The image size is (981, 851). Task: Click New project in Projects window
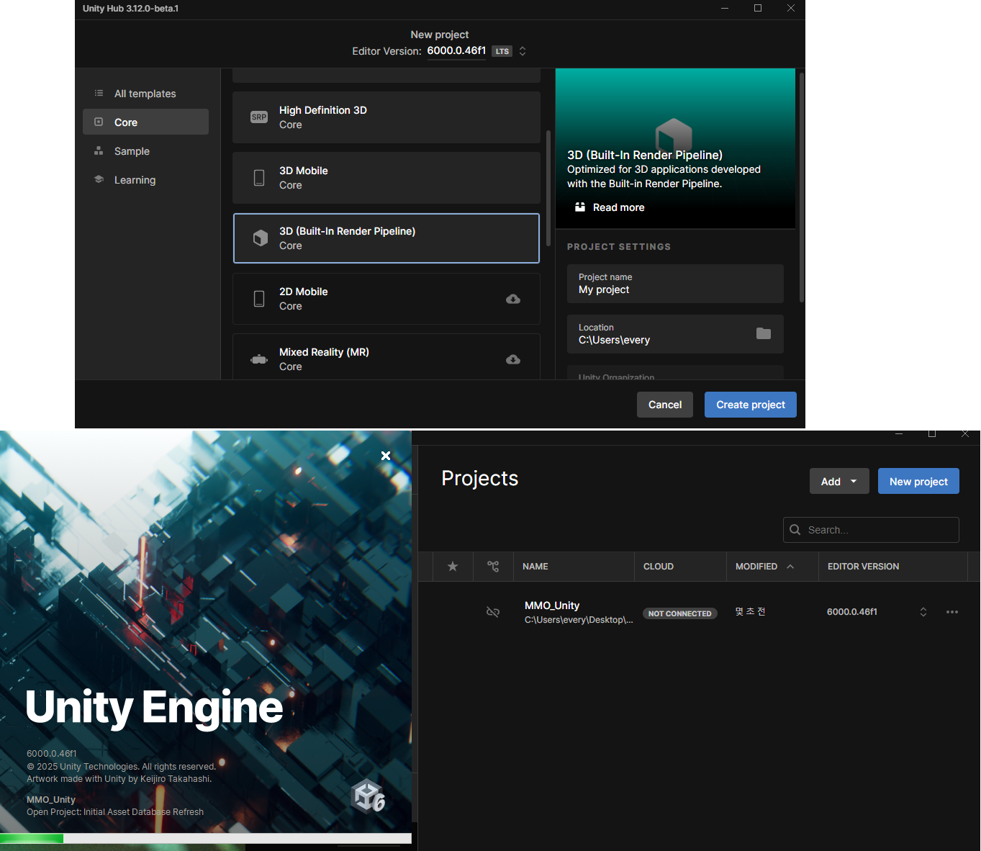(918, 482)
